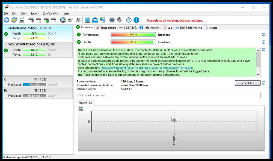Switch to the Log tab
This screenshot has width=273, height=161.
tap(167, 28)
